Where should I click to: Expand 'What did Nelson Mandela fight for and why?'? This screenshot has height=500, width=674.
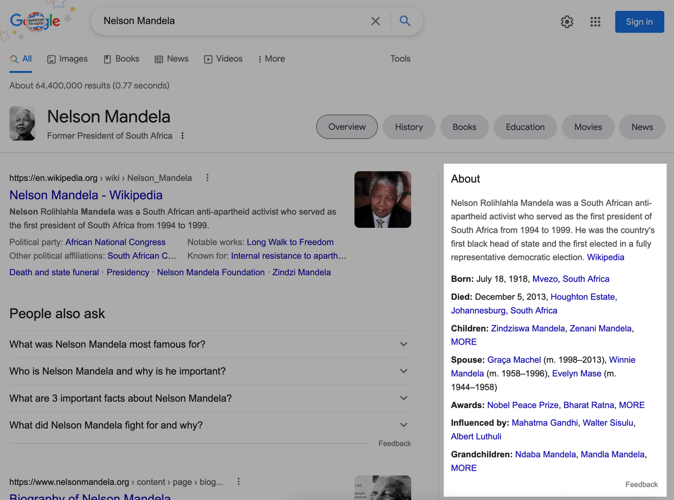click(x=210, y=425)
